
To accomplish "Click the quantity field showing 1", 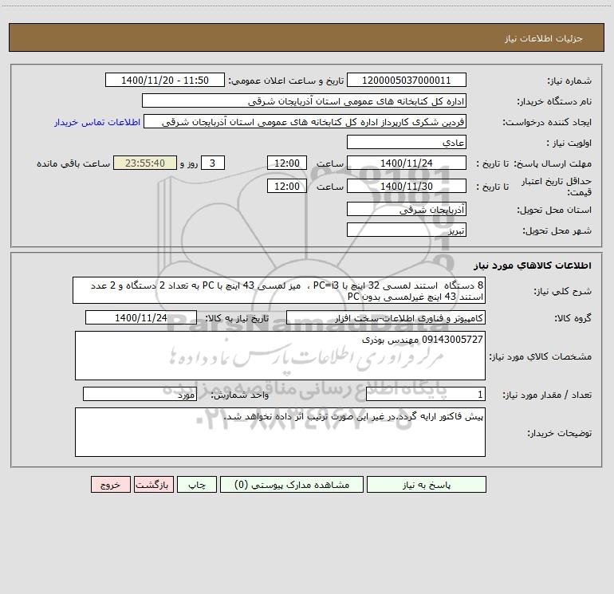I will click(x=426, y=395).
